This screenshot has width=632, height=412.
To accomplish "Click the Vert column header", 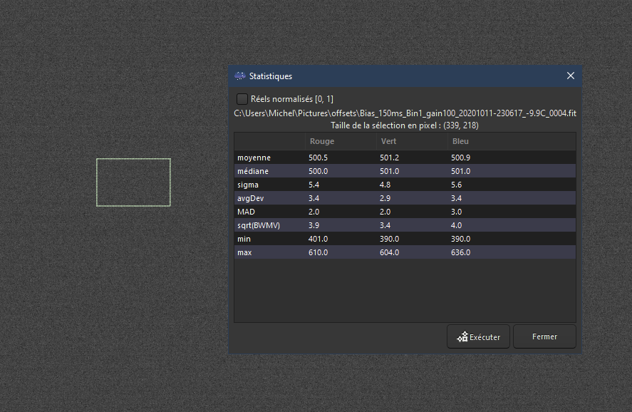I will point(388,141).
